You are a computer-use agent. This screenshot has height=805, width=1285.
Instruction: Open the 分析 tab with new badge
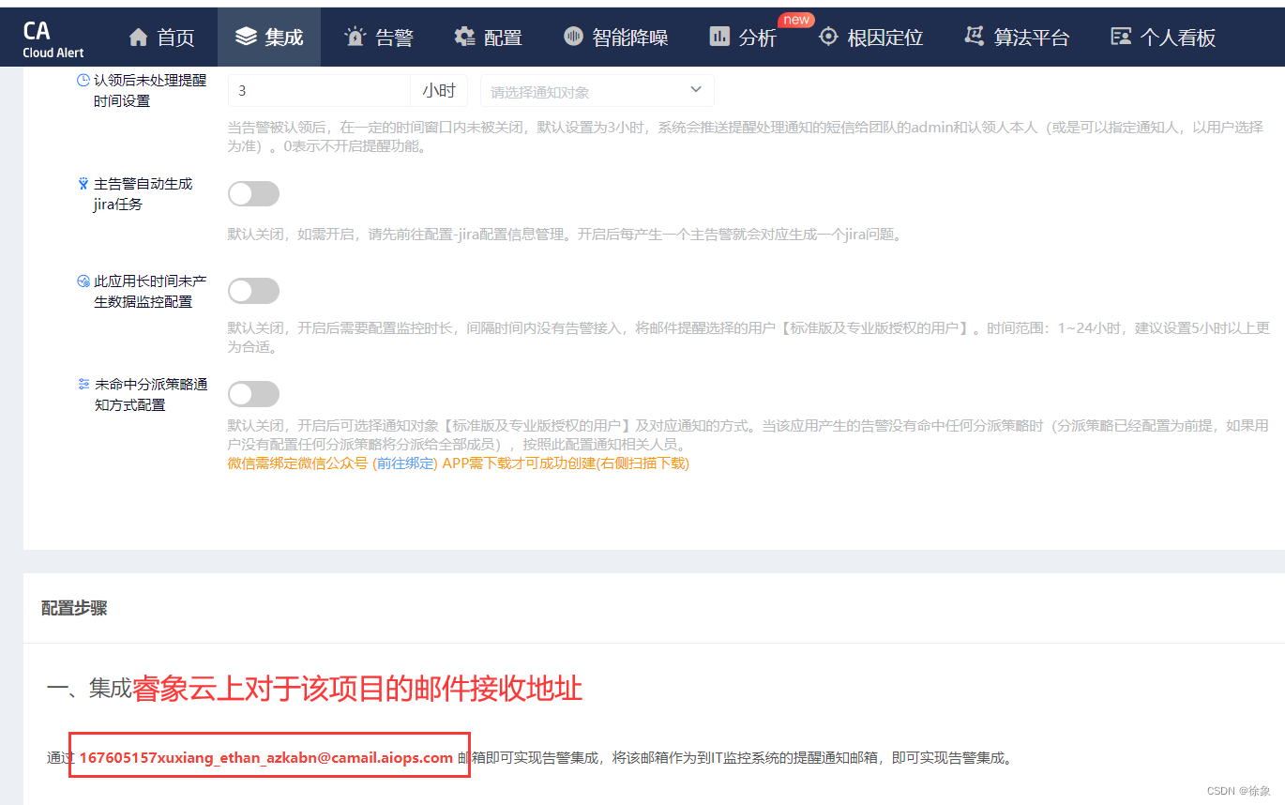pyautogui.click(x=743, y=38)
